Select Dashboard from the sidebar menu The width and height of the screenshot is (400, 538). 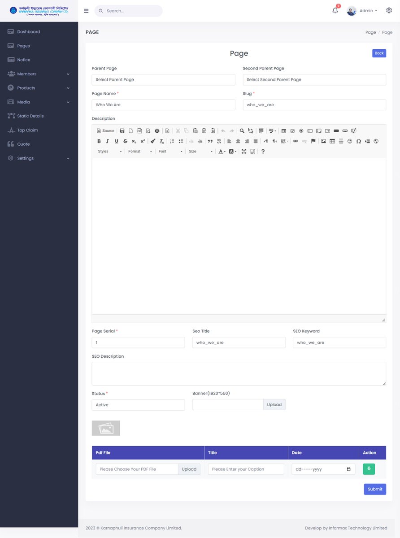28,31
